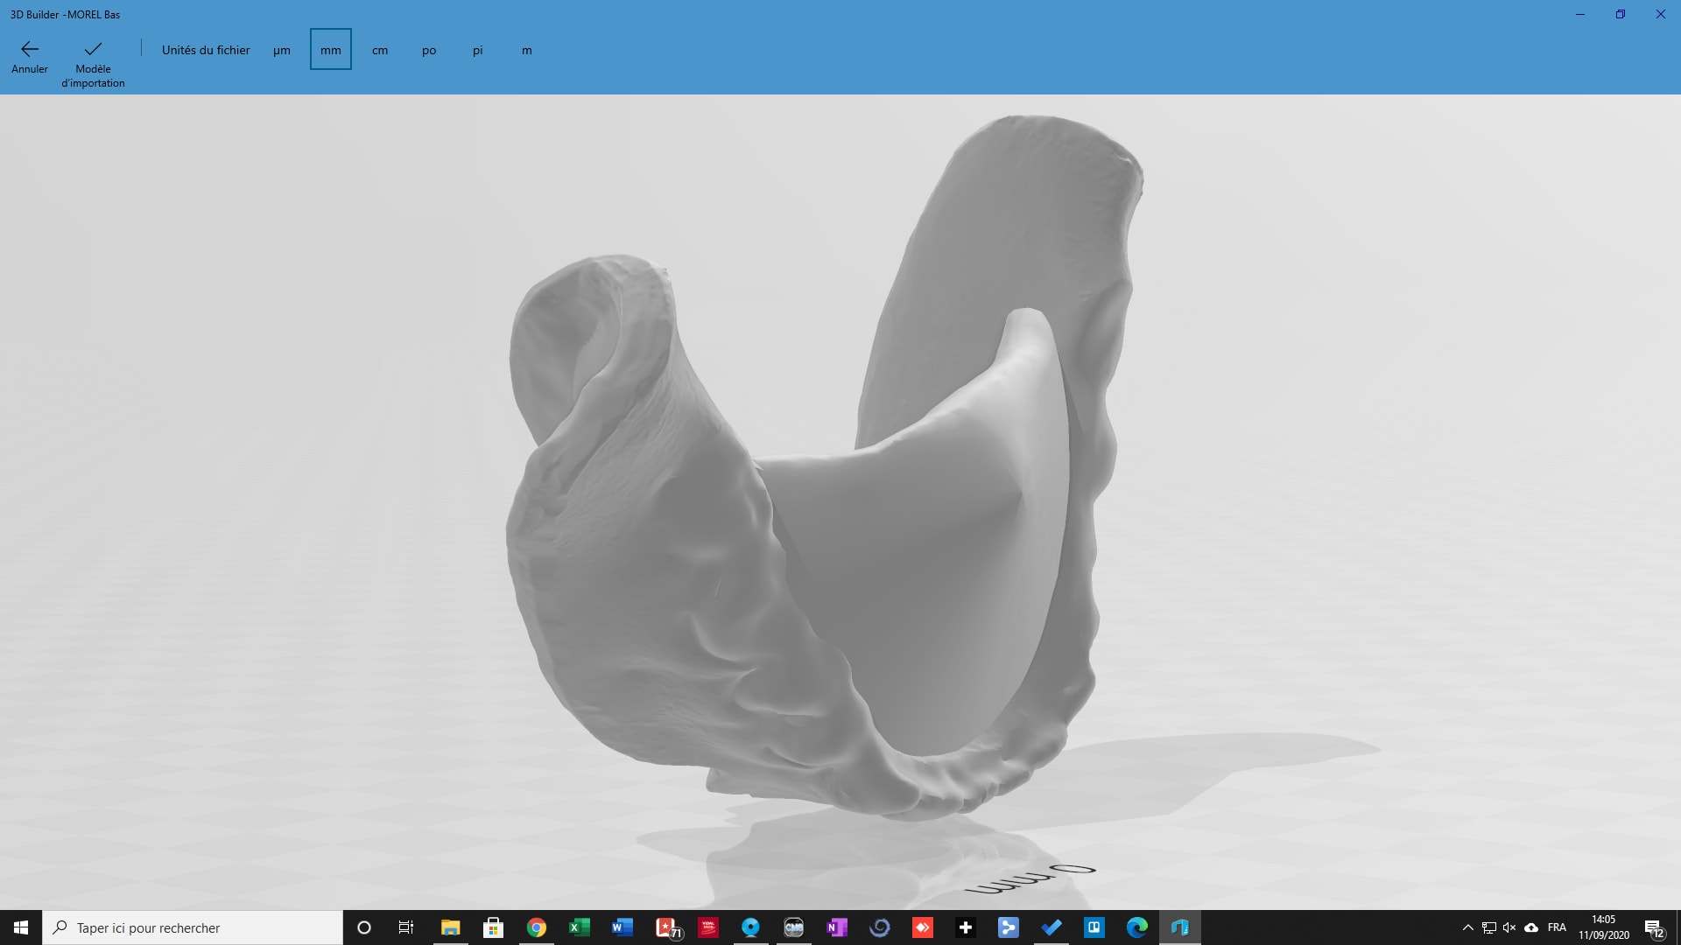
Task: Switch to Microsoft Edge in taskbar
Action: click(x=1136, y=927)
